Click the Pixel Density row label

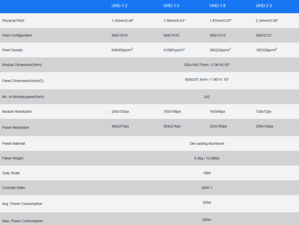12,50
